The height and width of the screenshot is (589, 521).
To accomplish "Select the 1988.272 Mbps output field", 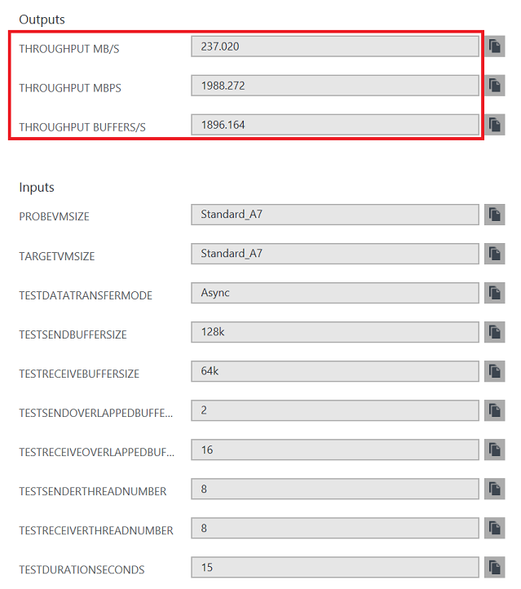I will (335, 86).
